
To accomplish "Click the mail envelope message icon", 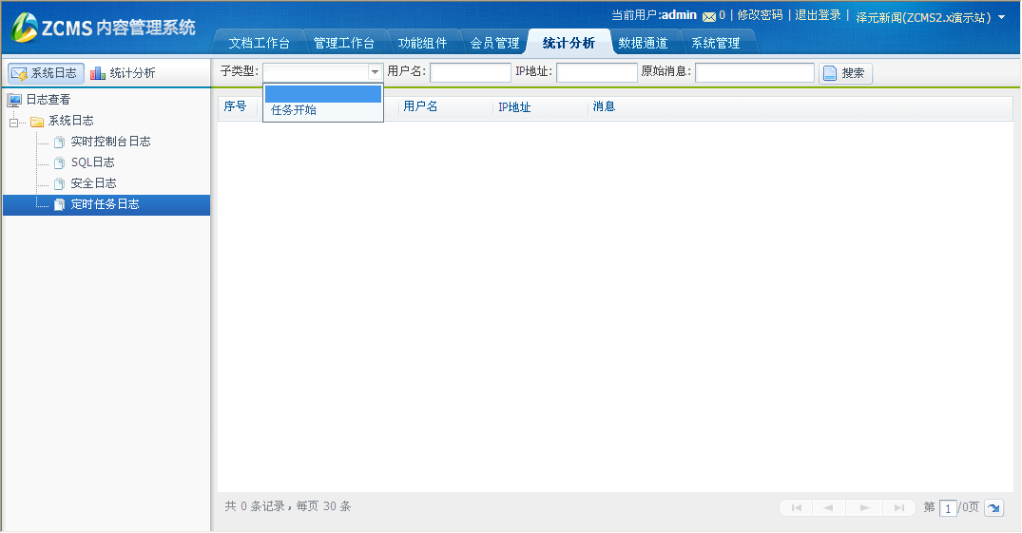I will pyautogui.click(x=708, y=16).
